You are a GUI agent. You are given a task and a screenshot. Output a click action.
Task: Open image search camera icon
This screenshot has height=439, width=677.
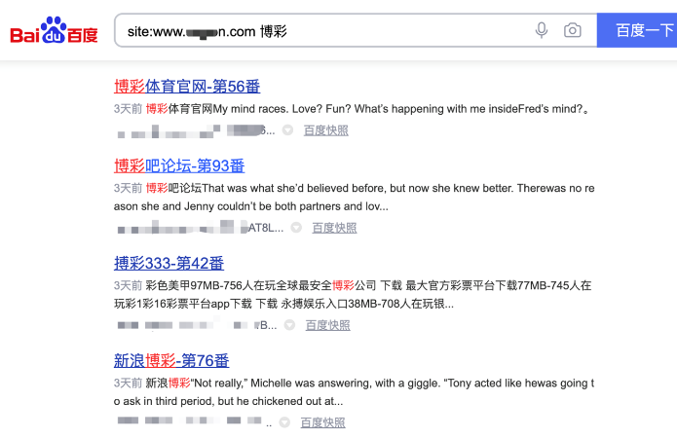coord(573,30)
